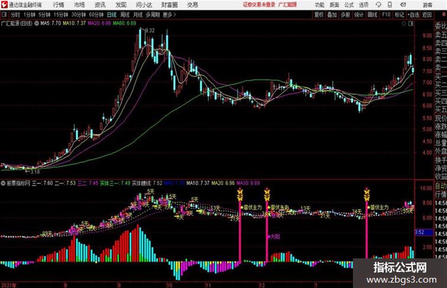Image resolution: width=447 pixels, height=288 pixels.
Task: Open the 财富圈 menu
Action: (170, 5)
